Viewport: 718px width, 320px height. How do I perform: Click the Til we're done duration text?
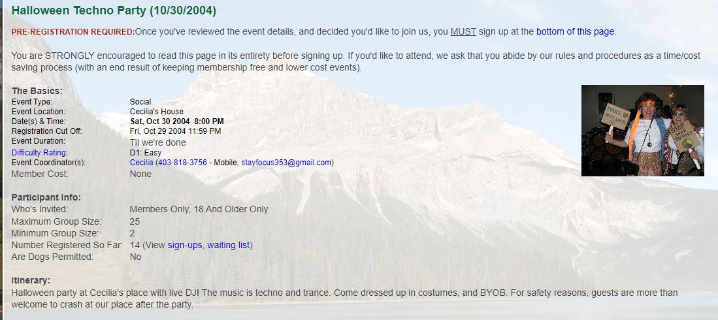[x=158, y=142]
